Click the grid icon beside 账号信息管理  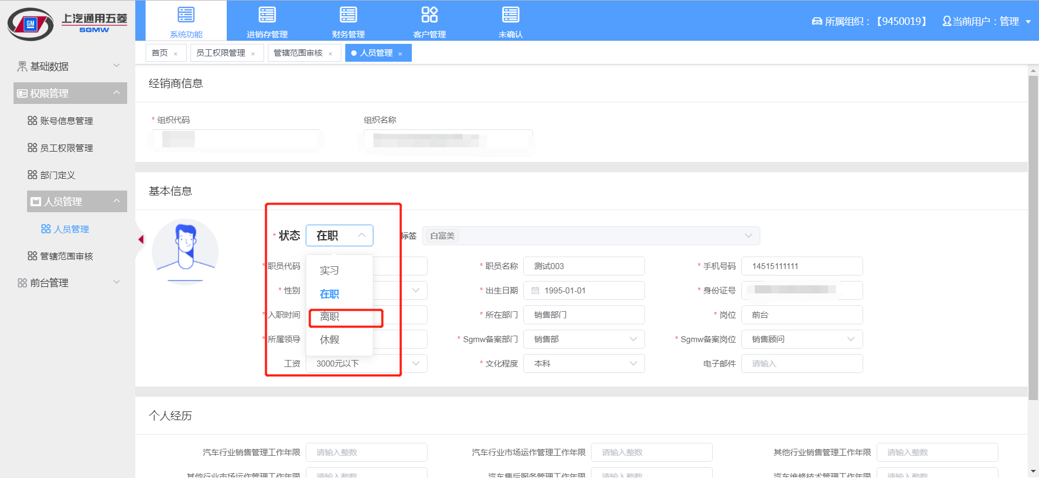tap(32, 120)
